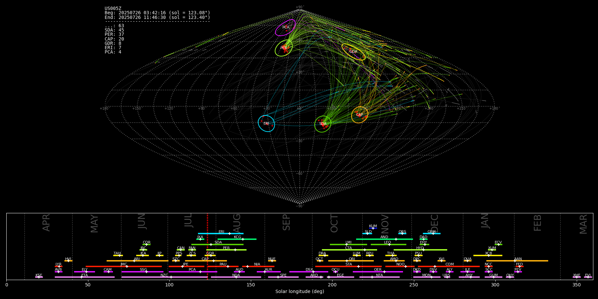Click the NZC shower label in timeline
Viewport: 598px width, 299px height.
tap(164, 275)
